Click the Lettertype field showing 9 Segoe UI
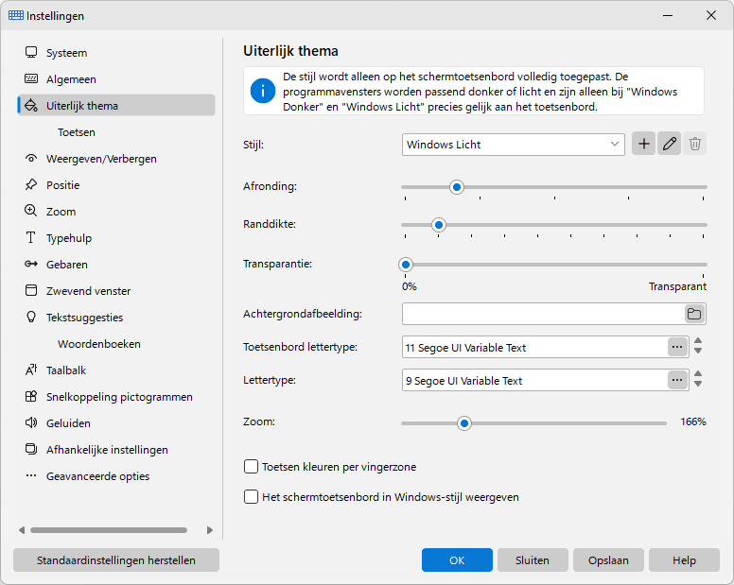The width and height of the screenshot is (734, 585). pyautogui.click(x=534, y=380)
